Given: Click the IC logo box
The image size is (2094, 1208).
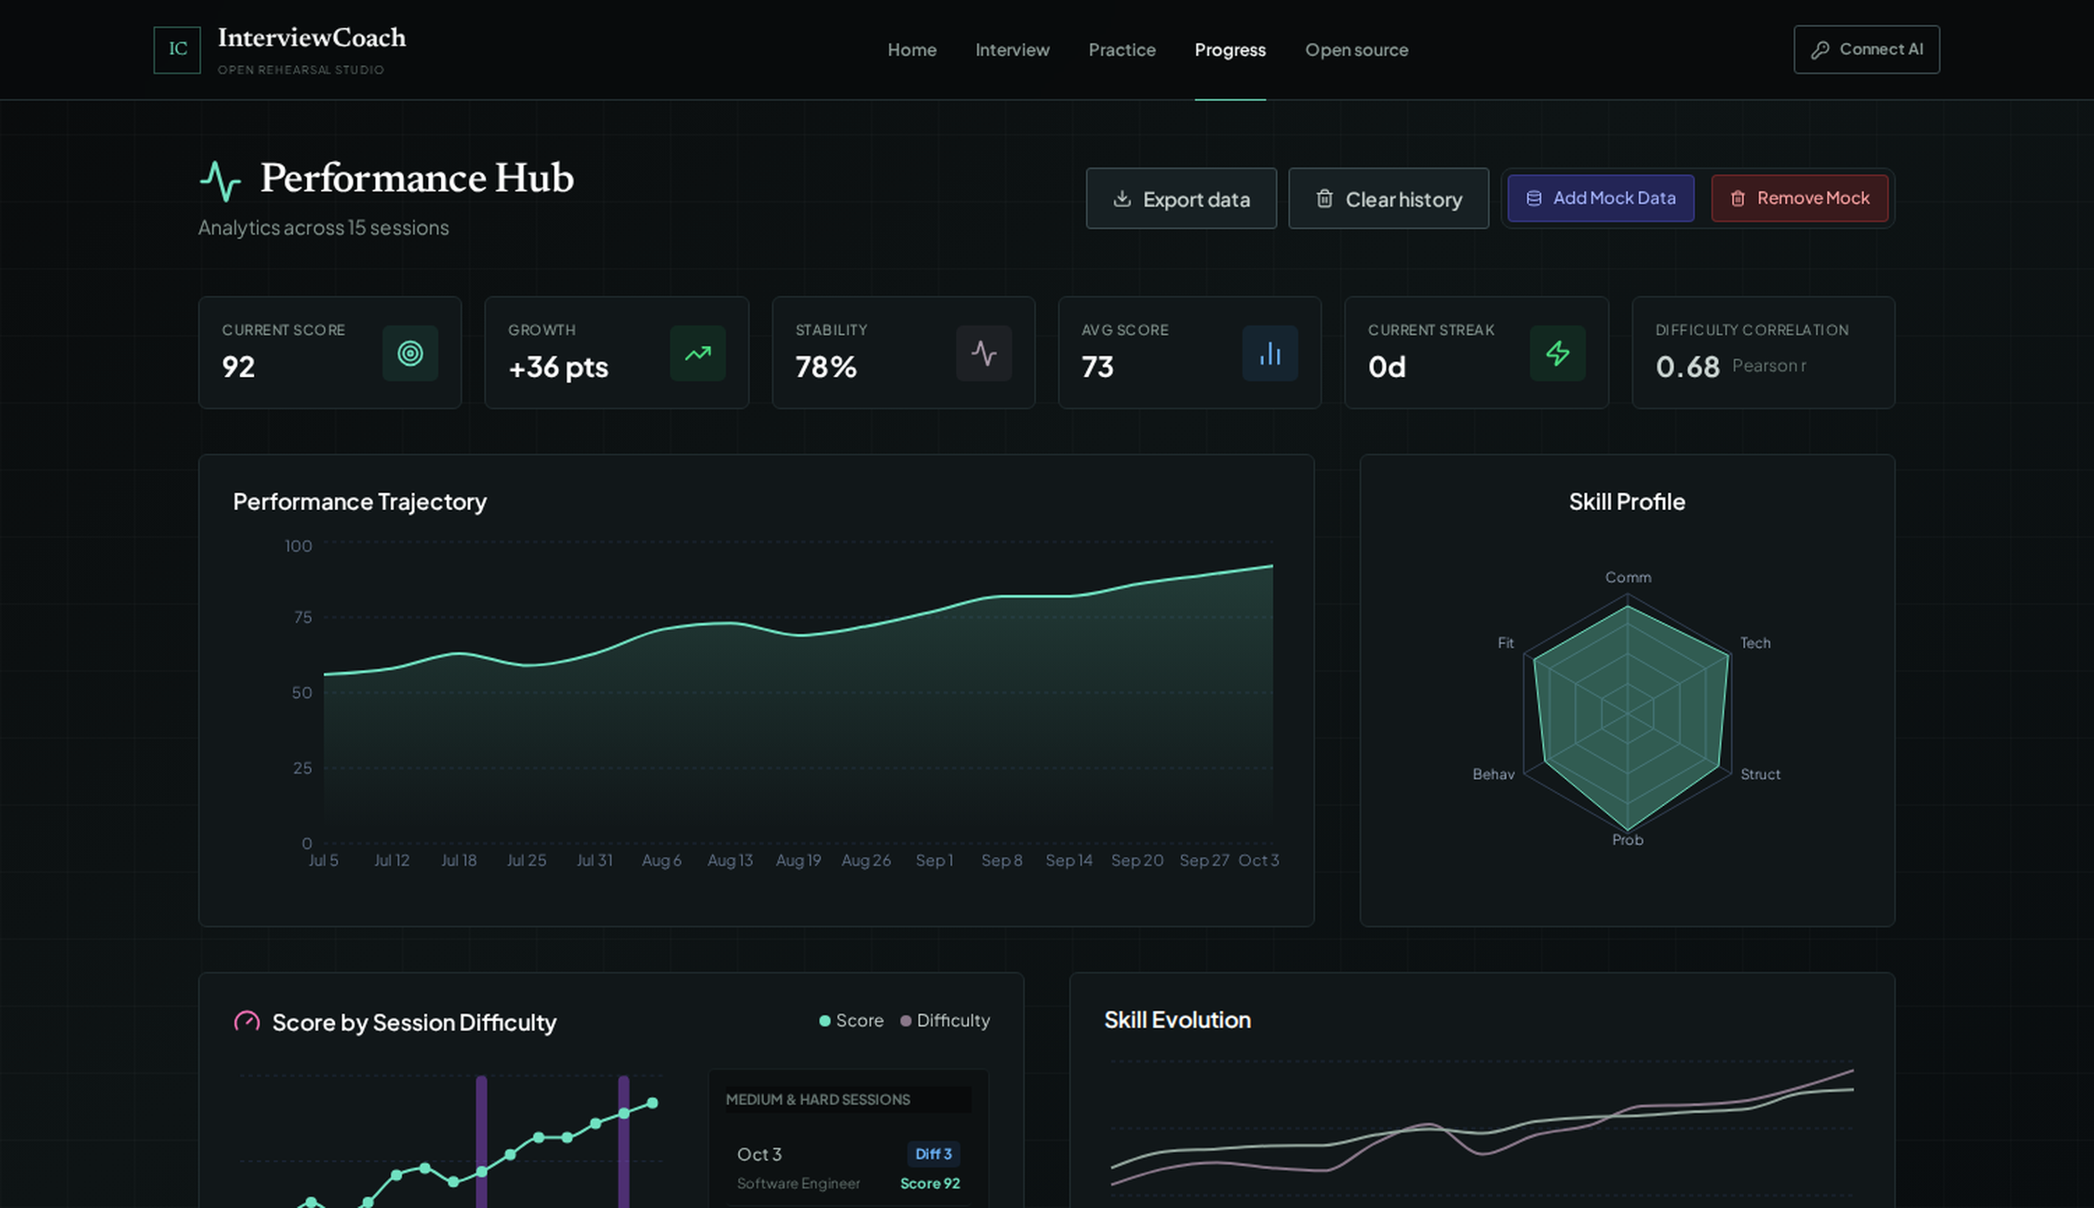Looking at the screenshot, I should pos(177,49).
